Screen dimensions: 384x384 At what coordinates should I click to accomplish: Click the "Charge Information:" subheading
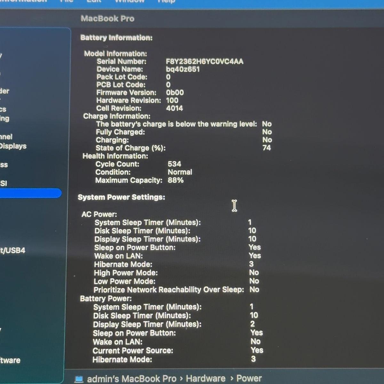click(116, 116)
